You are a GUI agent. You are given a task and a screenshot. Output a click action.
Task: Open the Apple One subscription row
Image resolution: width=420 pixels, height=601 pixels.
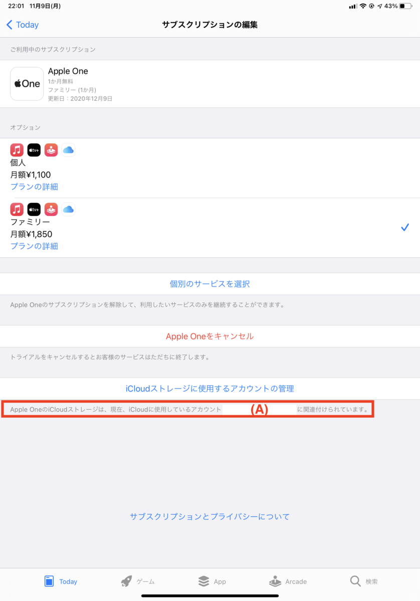coord(210,84)
